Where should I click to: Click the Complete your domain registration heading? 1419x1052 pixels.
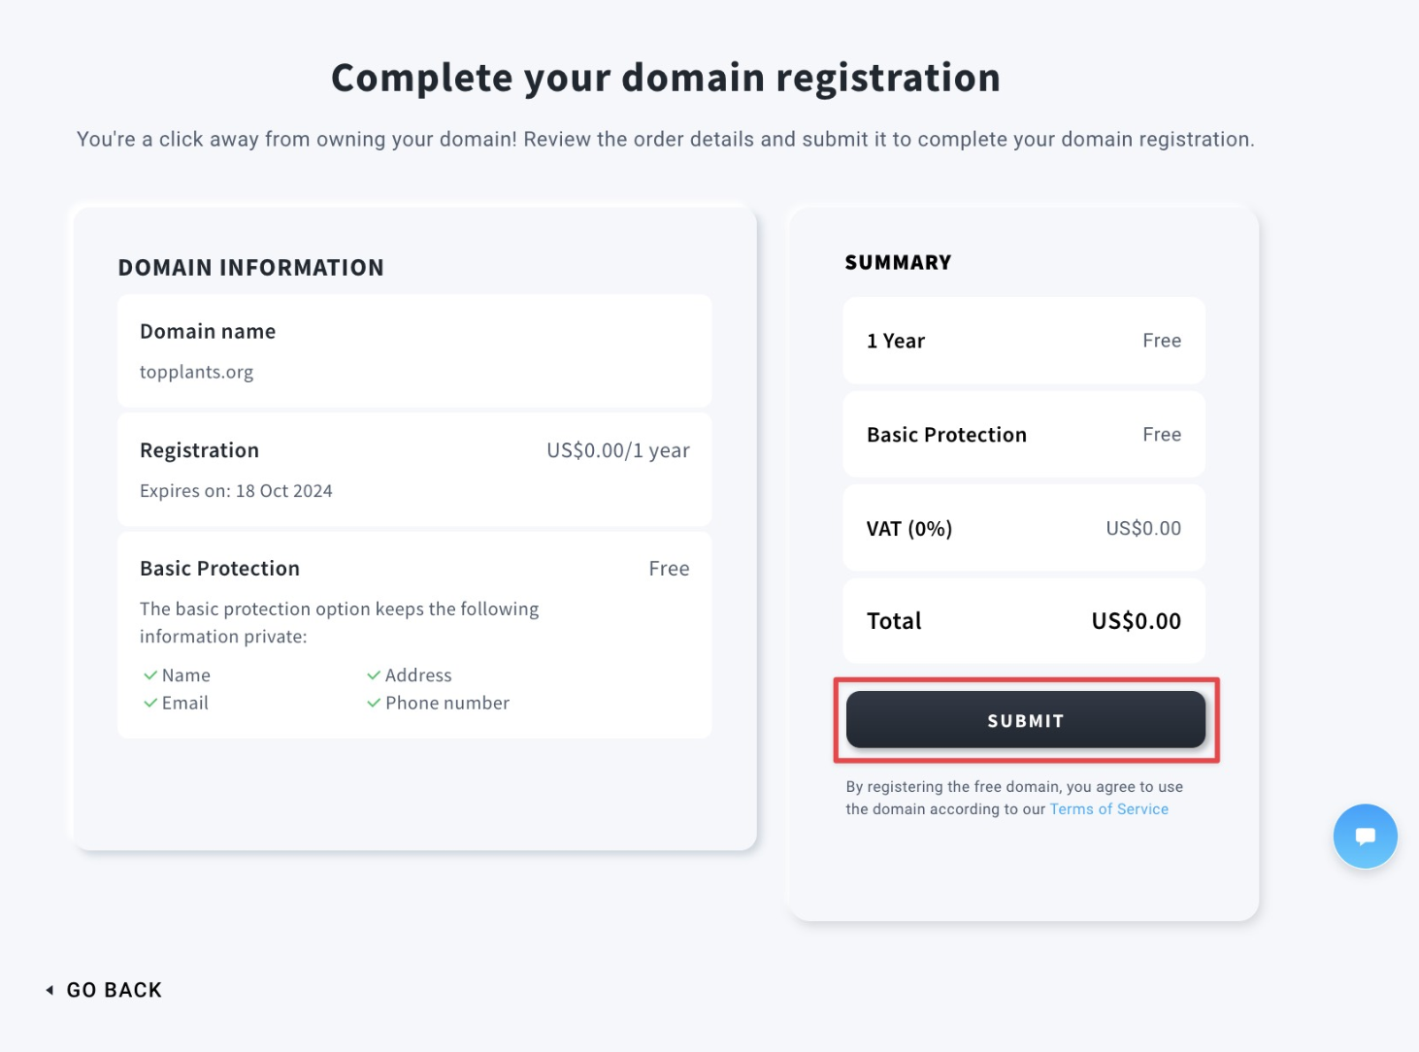[666, 78]
